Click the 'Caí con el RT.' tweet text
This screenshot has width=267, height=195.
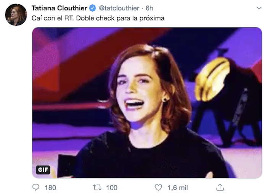[x=53, y=18]
